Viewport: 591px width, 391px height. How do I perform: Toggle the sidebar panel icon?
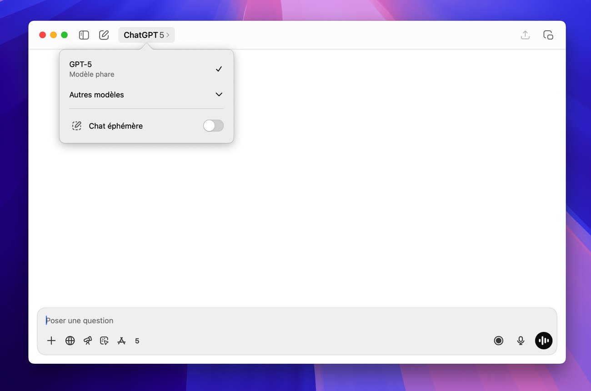pyautogui.click(x=84, y=35)
